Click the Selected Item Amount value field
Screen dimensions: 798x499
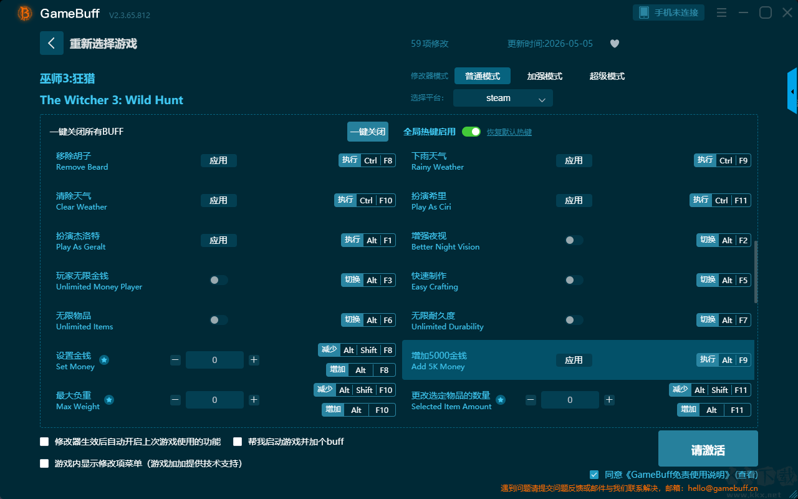[570, 400]
